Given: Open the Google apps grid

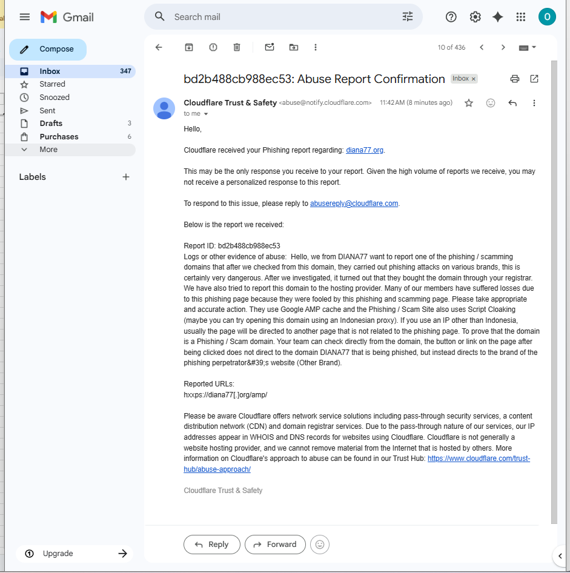Looking at the screenshot, I should coord(521,17).
